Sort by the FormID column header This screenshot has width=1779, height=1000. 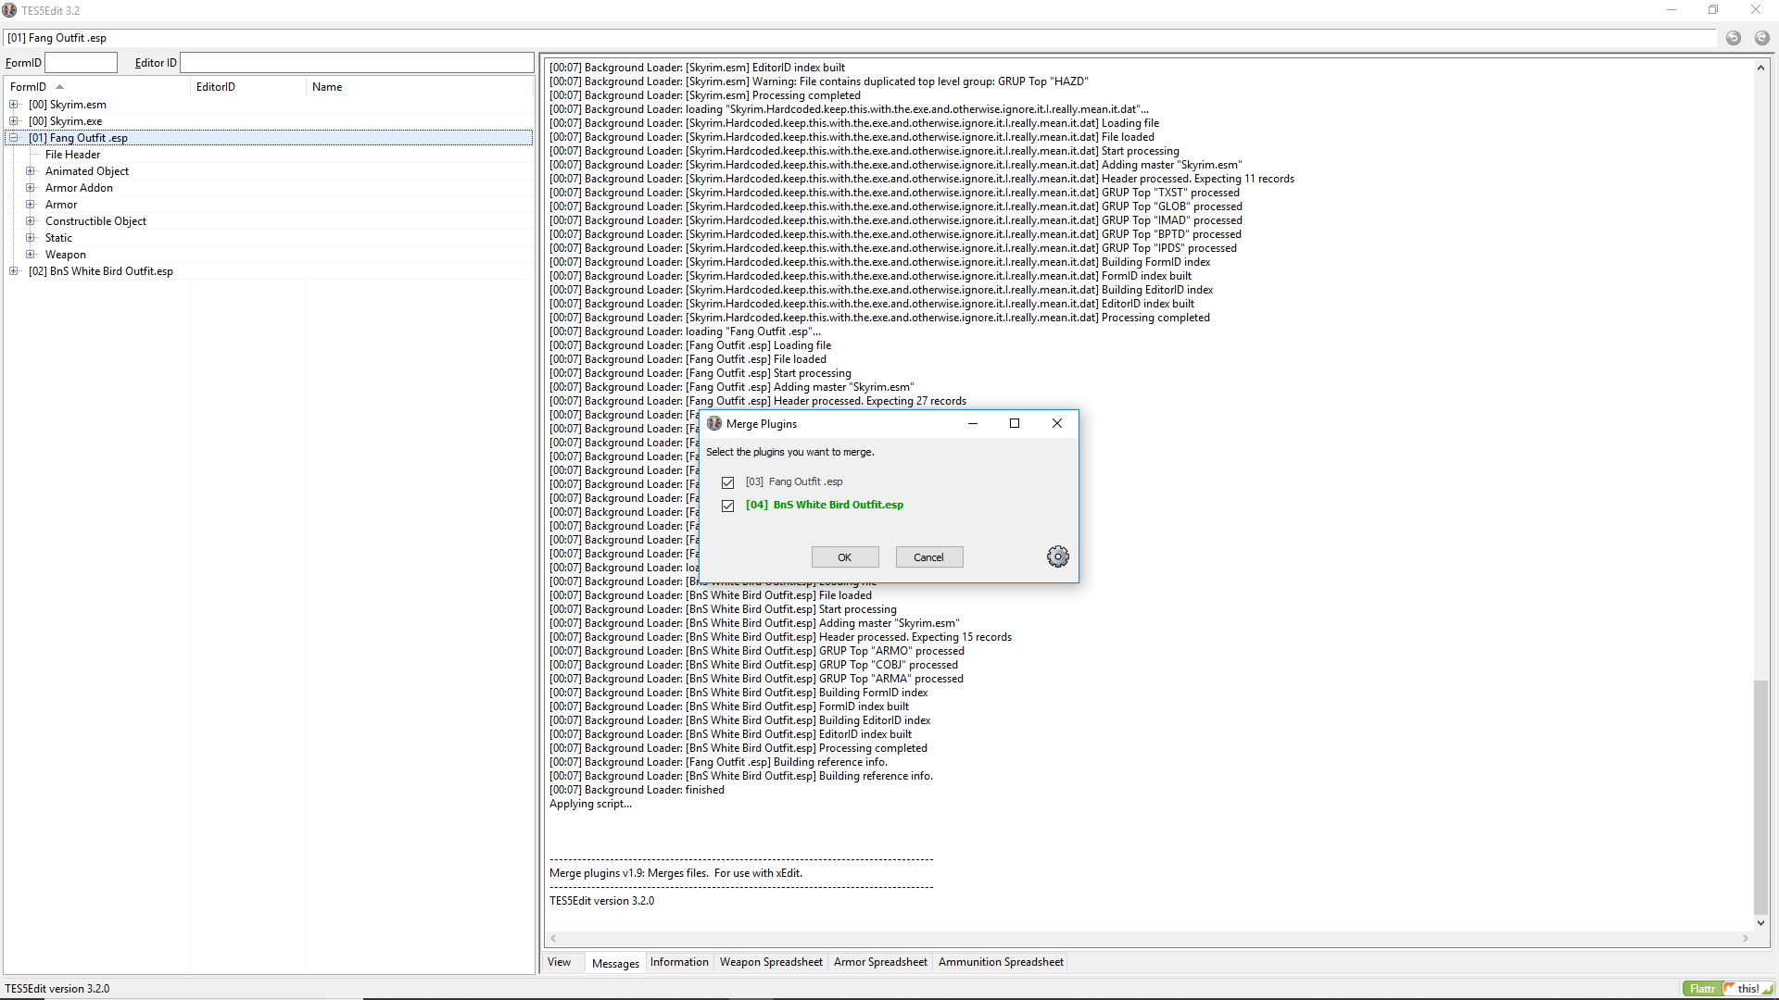click(x=97, y=87)
